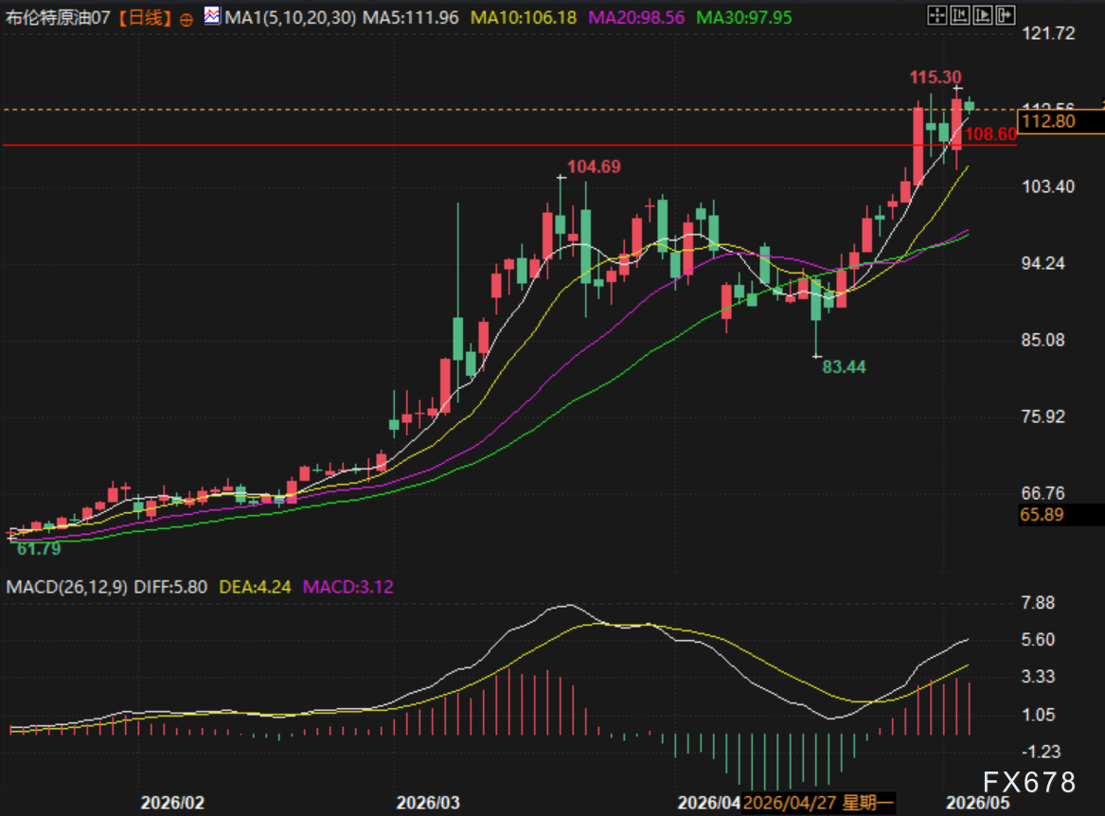1105x816 pixels.
Task: Click the 66.76 price axis value
Action: [1043, 493]
